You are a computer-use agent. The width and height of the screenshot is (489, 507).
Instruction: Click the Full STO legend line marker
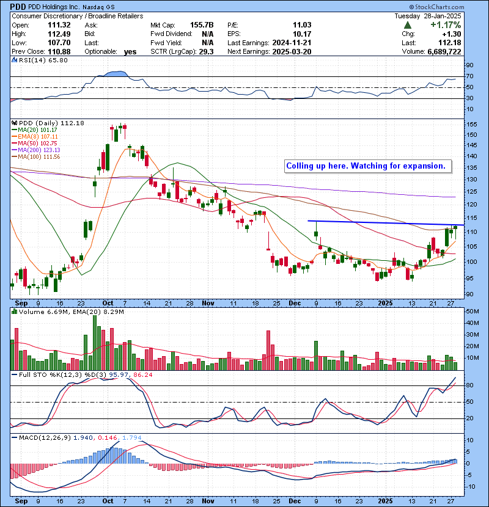coord(14,374)
